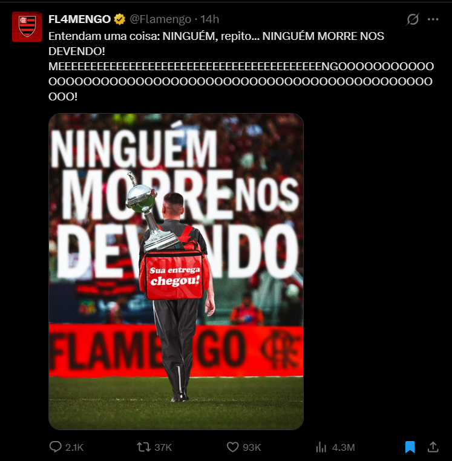Click the 93K likes count
This screenshot has width=452, height=461.
pos(252,448)
